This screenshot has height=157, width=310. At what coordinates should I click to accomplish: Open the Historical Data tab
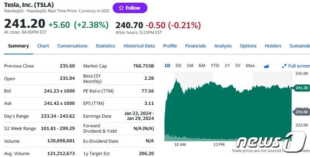[139, 46]
